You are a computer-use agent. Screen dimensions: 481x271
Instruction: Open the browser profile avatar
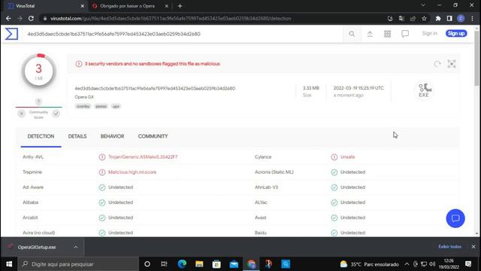pyautogui.click(x=461, y=18)
